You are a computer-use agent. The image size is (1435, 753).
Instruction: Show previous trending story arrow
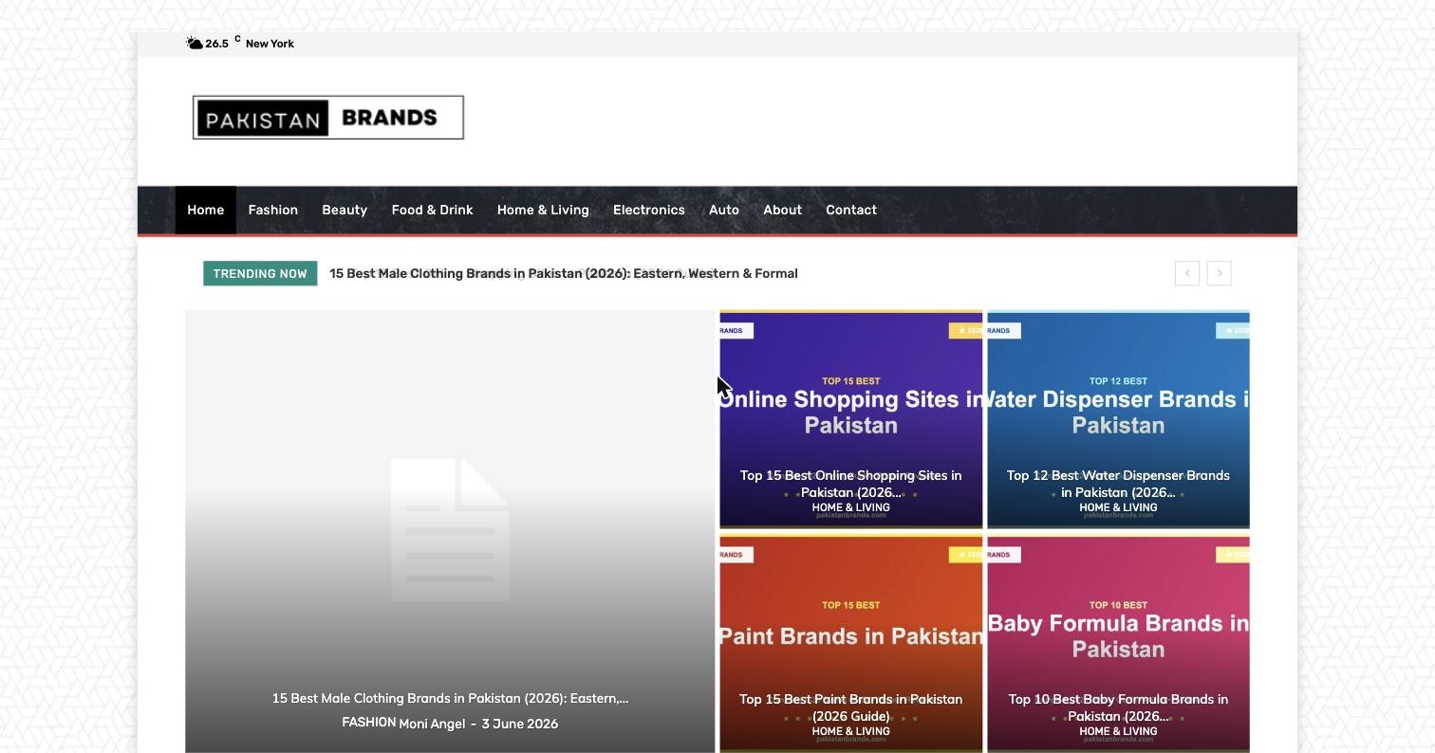tap(1187, 273)
